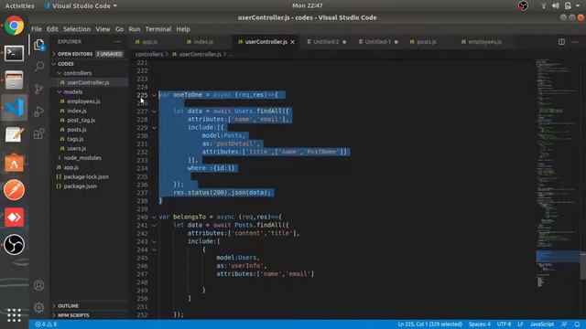Launch Google Chrome from the dock

pos(15,26)
